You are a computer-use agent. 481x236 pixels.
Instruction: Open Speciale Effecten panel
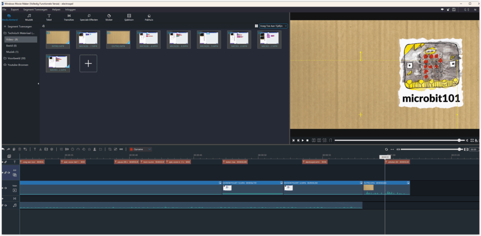pos(89,17)
